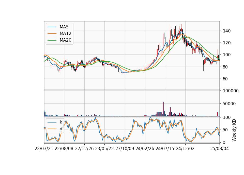Click the 23/05/22 date tick label
Viewport: 244px width, 175px height.
click(104, 149)
